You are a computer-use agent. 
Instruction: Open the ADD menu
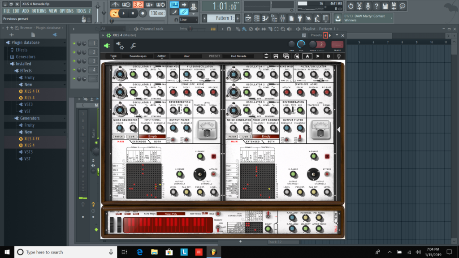26,11
